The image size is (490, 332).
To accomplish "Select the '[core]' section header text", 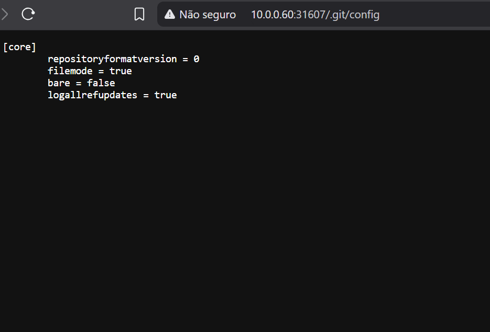I will tap(20, 47).
